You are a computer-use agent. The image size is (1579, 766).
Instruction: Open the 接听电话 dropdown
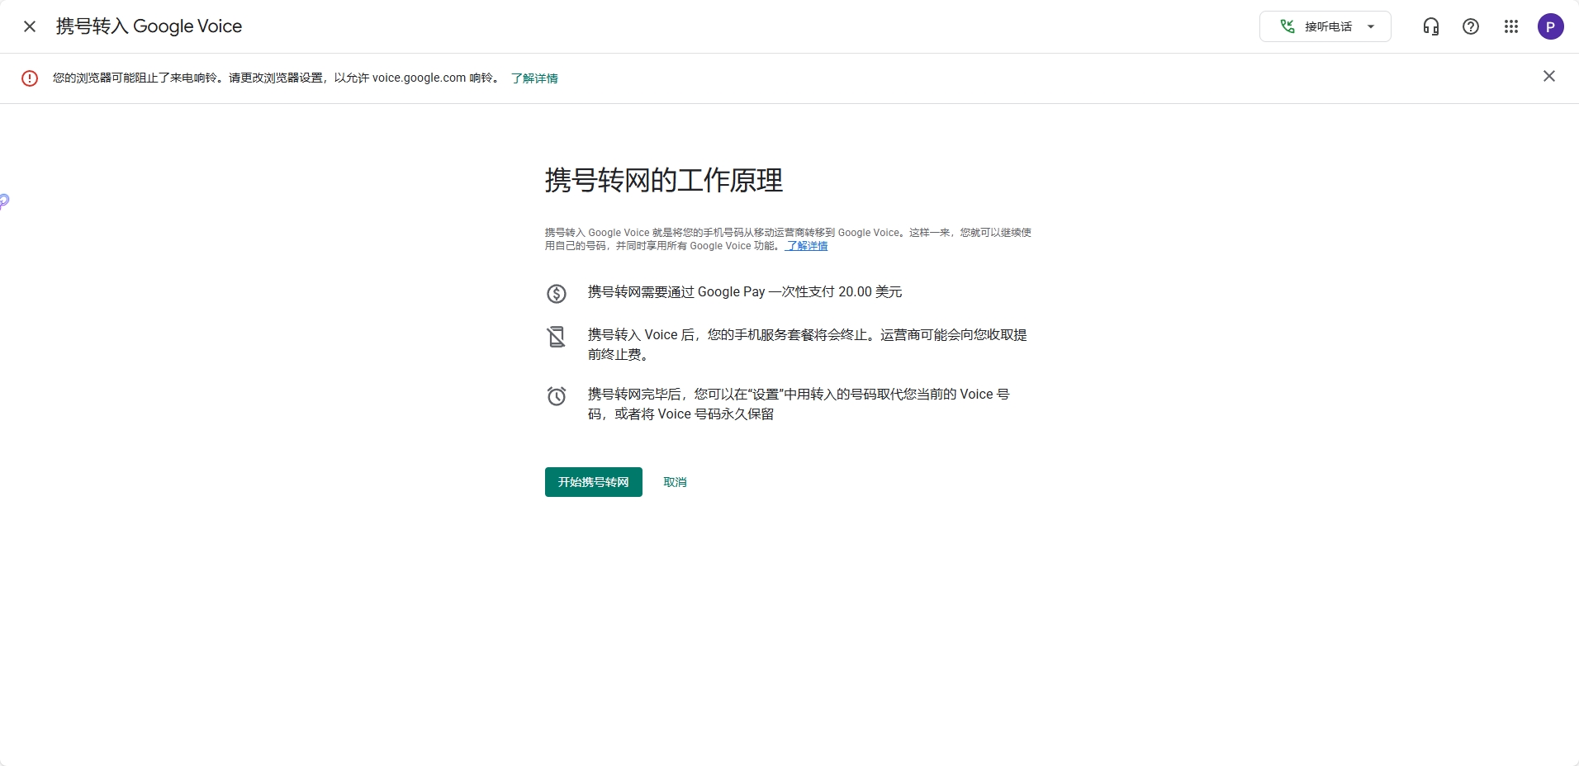click(x=1325, y=26)
